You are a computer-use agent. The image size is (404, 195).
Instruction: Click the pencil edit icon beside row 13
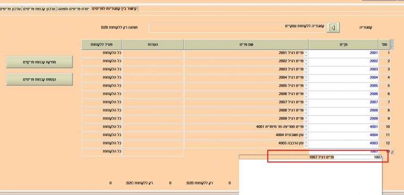[392, 152]
